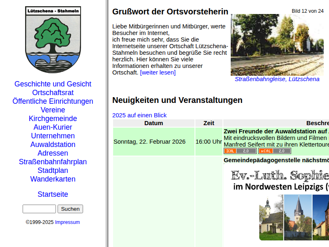Follow the weiter lesen link
This screenshot has width=329, height=247.
[x=158, y=72]
